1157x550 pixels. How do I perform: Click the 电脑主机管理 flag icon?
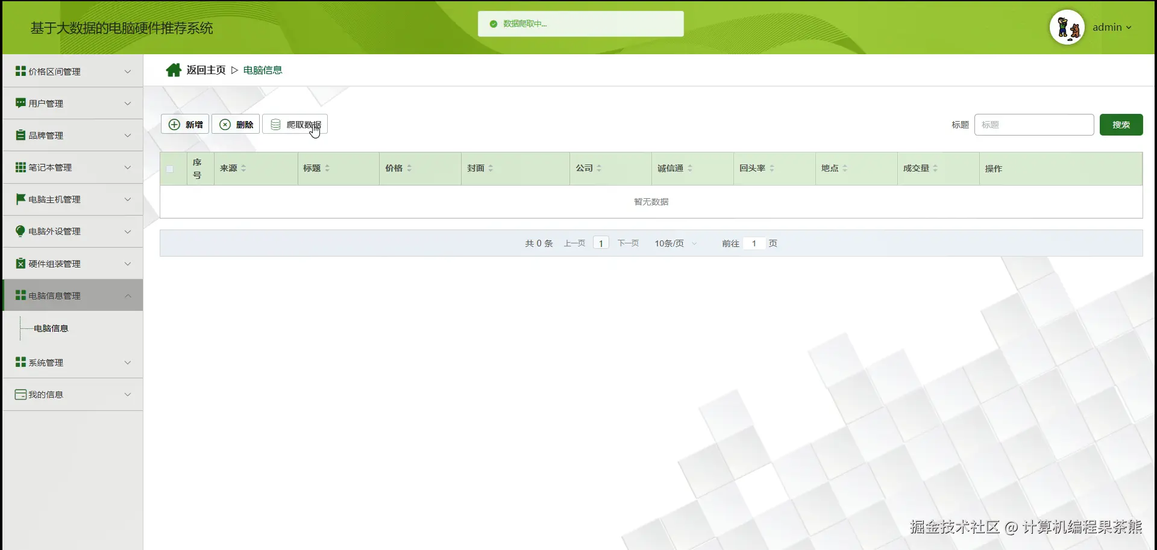point(20,199)
